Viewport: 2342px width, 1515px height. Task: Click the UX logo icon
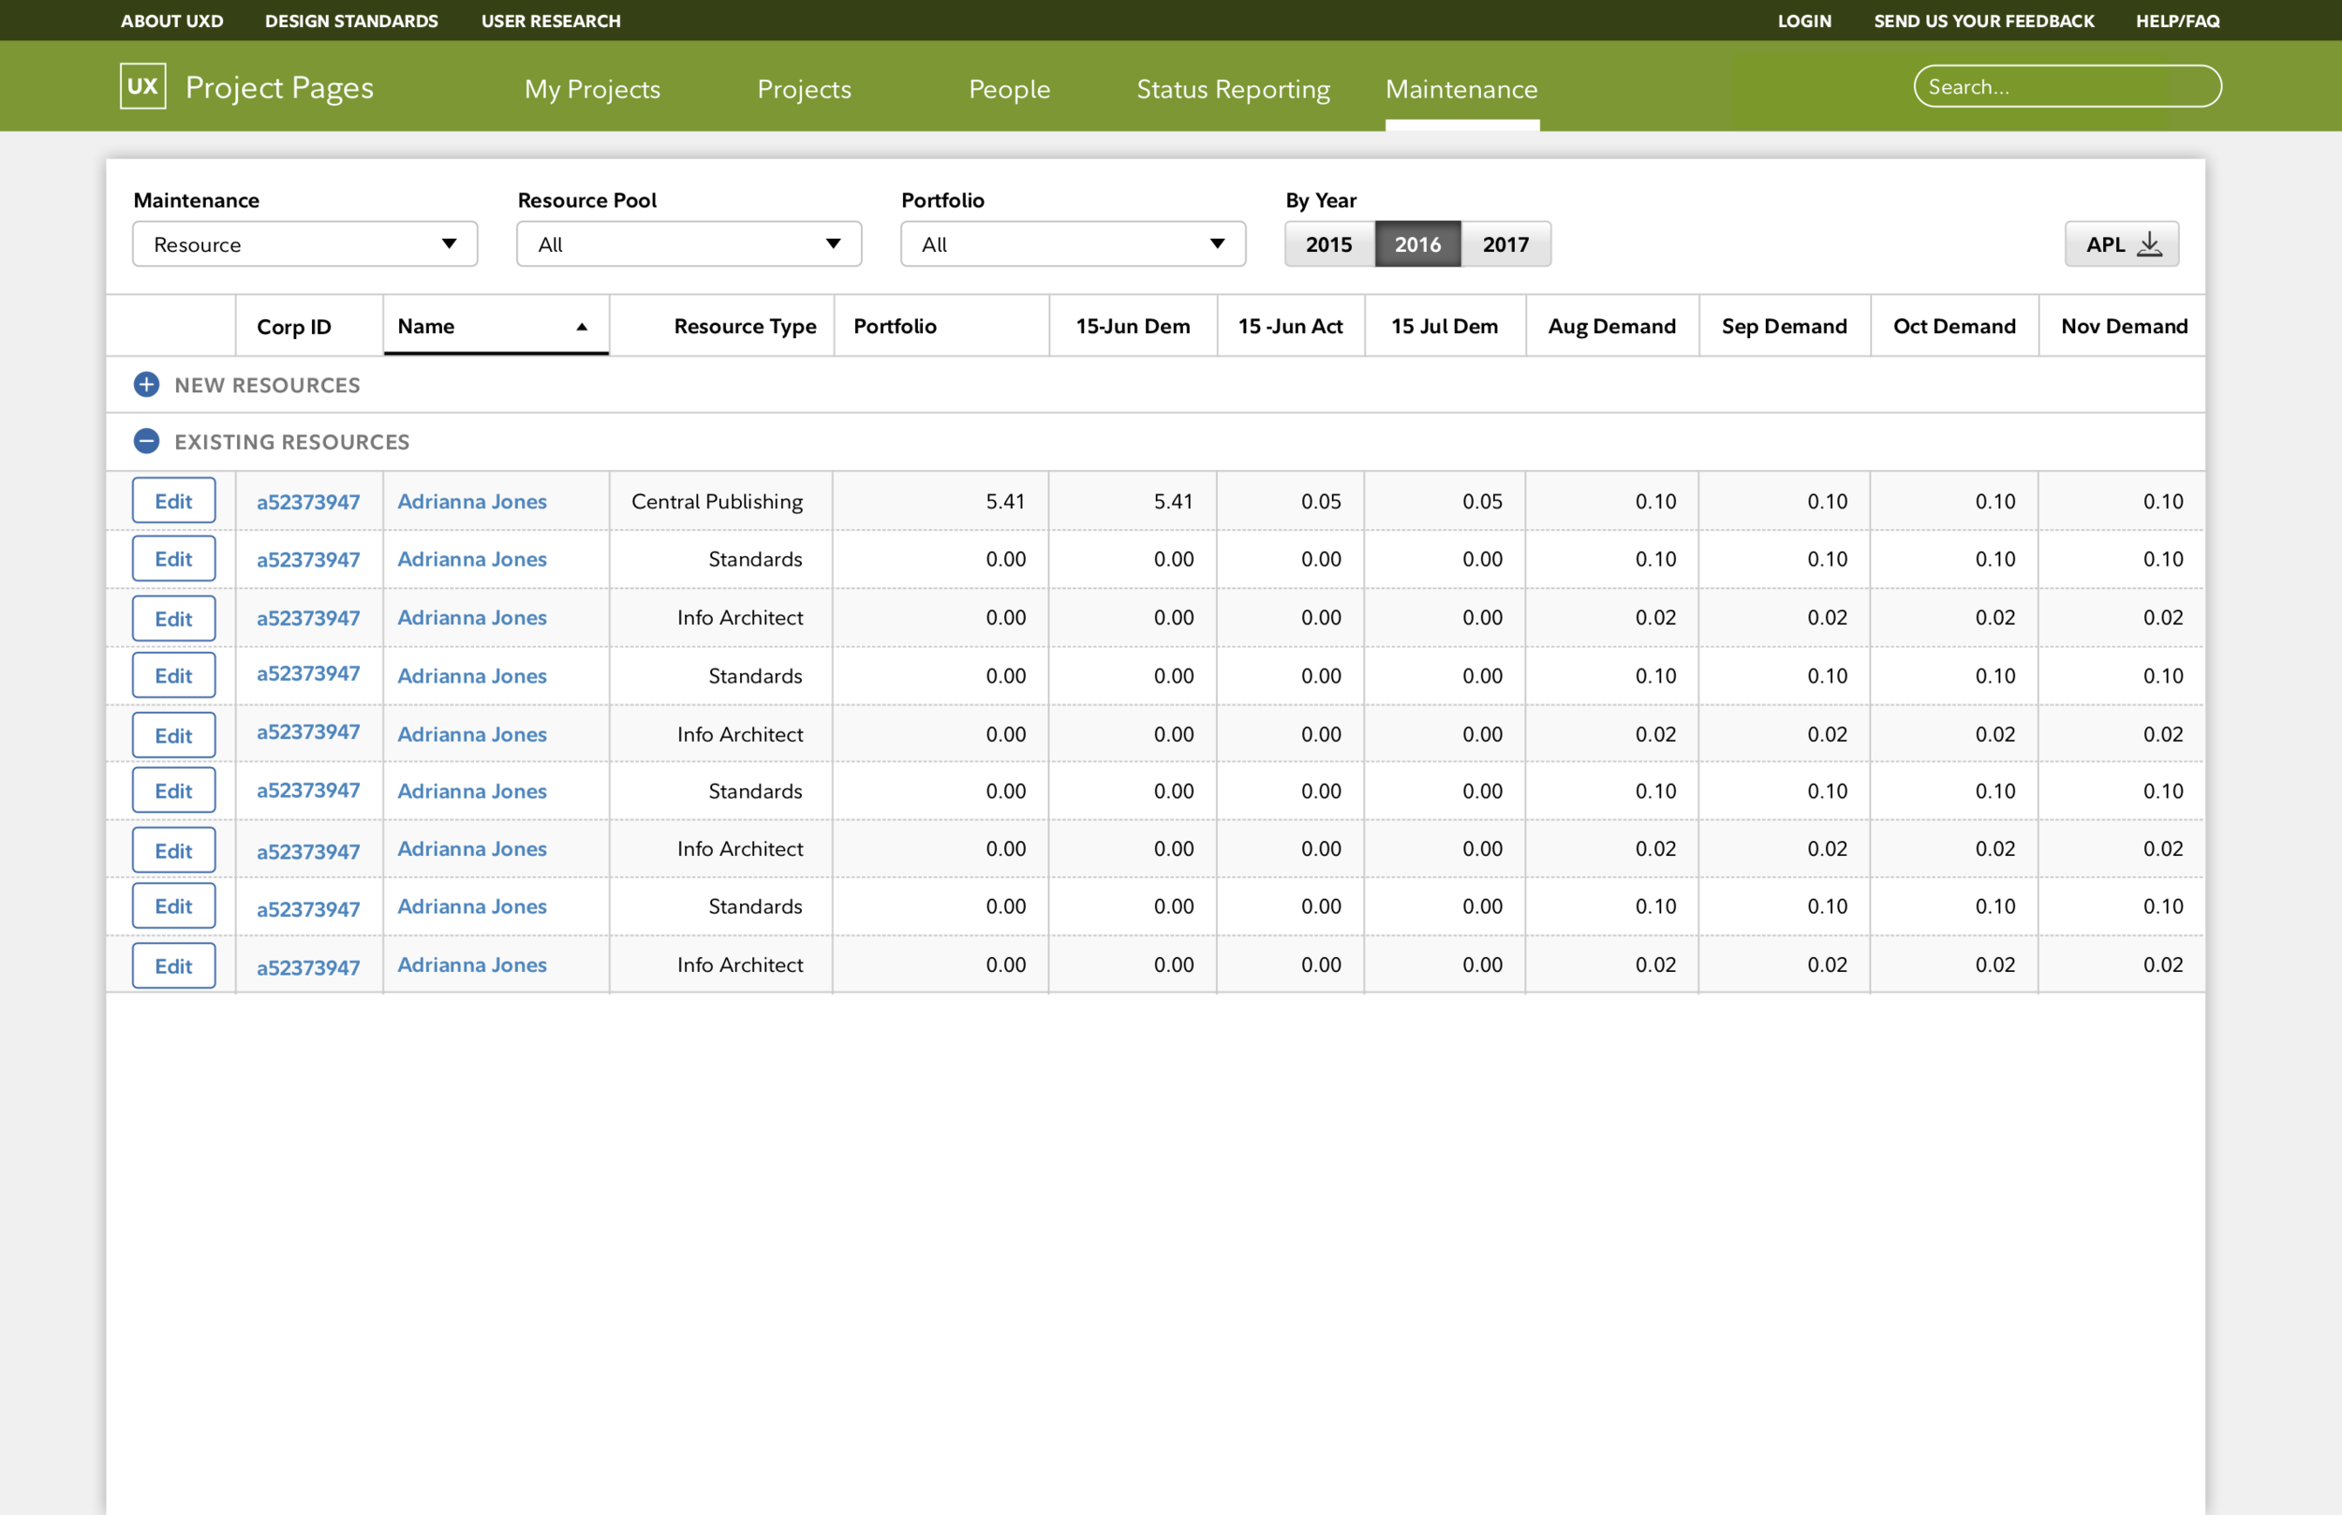coord(142,86)
